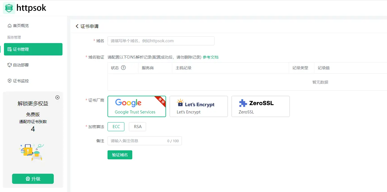Go to 首页概览 menu item

(21, 26)
